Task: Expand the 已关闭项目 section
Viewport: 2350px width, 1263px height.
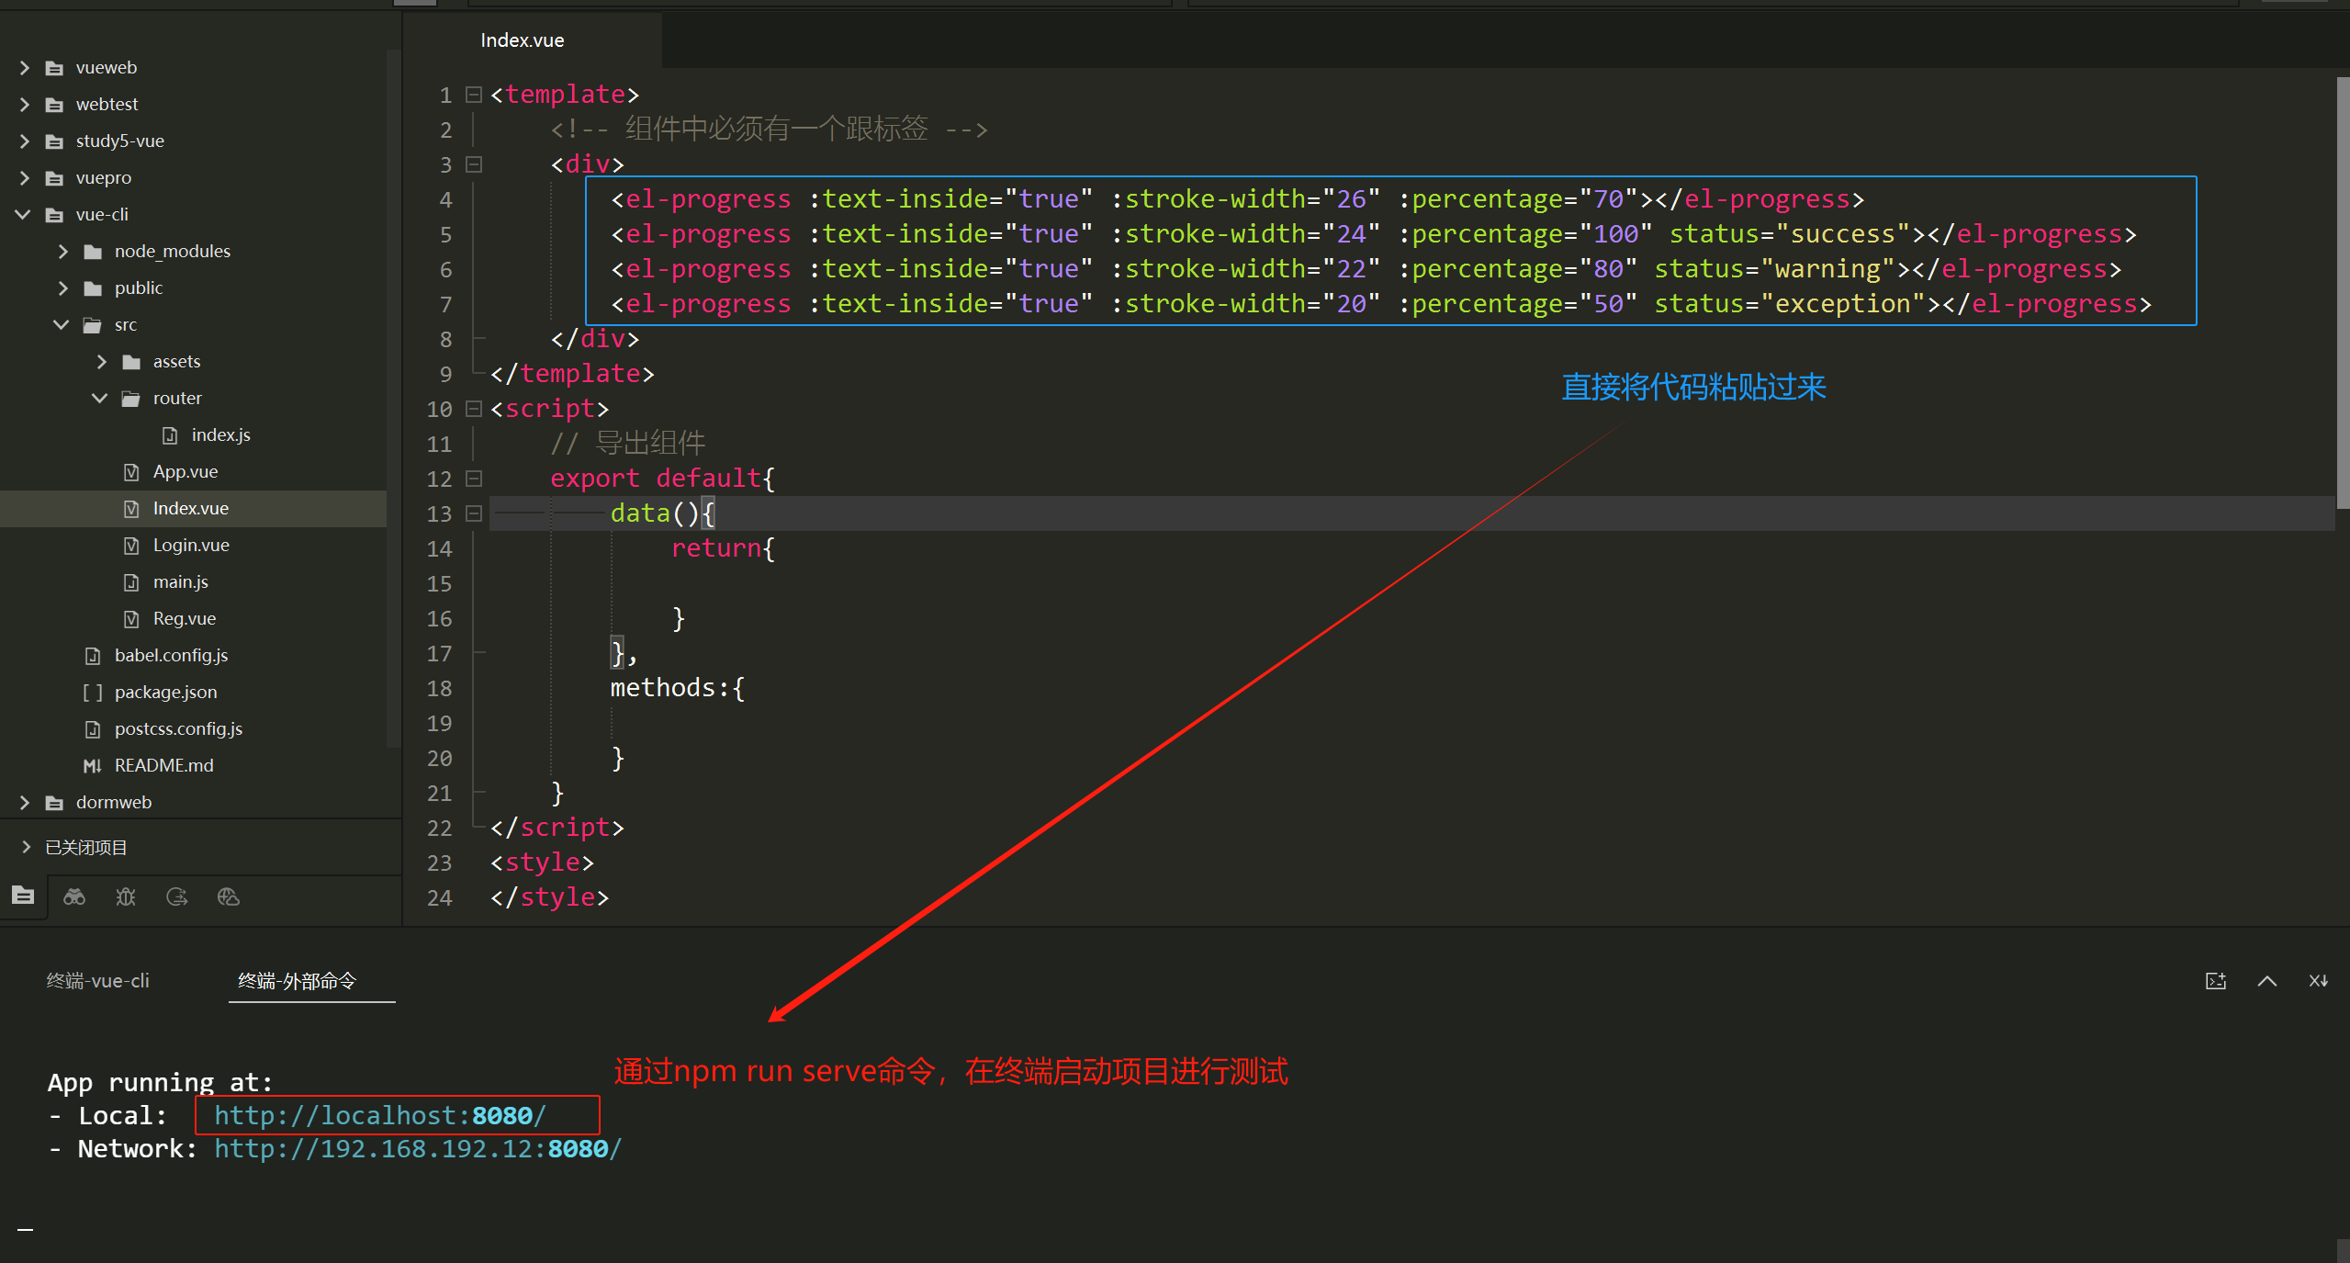Action: (26, 847)
